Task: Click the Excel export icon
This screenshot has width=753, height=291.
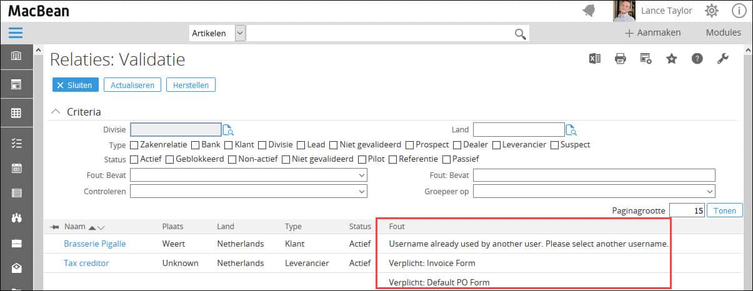Action: pos(594,59)
